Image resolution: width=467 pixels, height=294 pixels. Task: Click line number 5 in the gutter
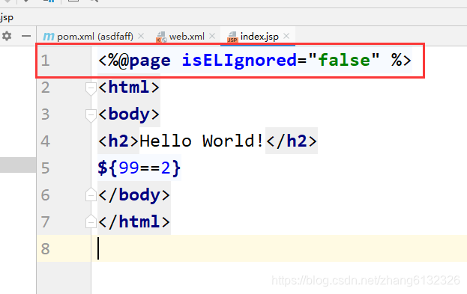click(x=45, y=168)
